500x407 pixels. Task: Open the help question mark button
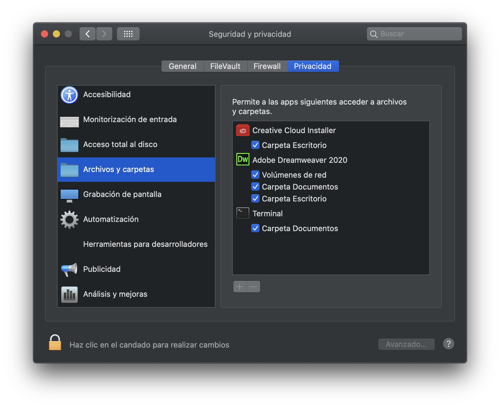click(x=448, y=344)
